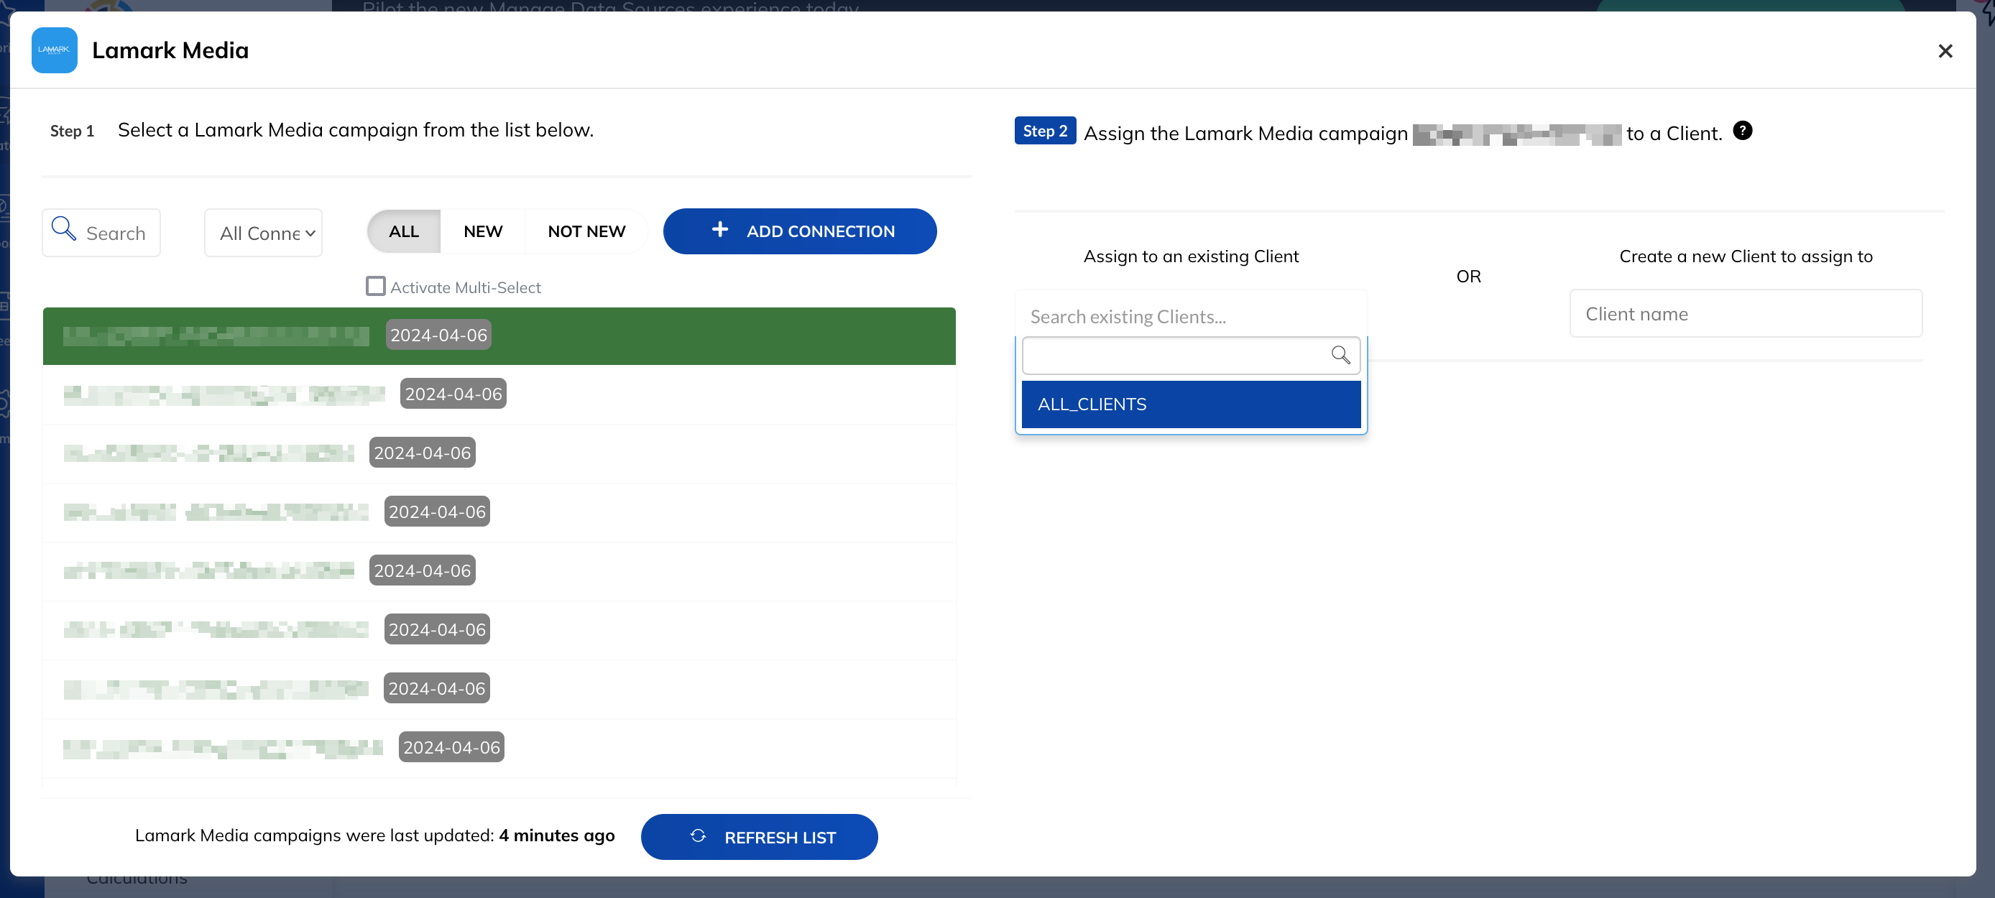The image size is (1995, 898).
Task: Click the REFRESH LIST button
Action: (x=759, y=837)
